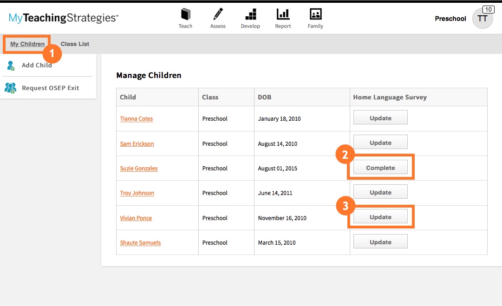Screen dimensions: 502x306
Task: Click the Report bar-chart icon
Action: [x=283, y=14]
